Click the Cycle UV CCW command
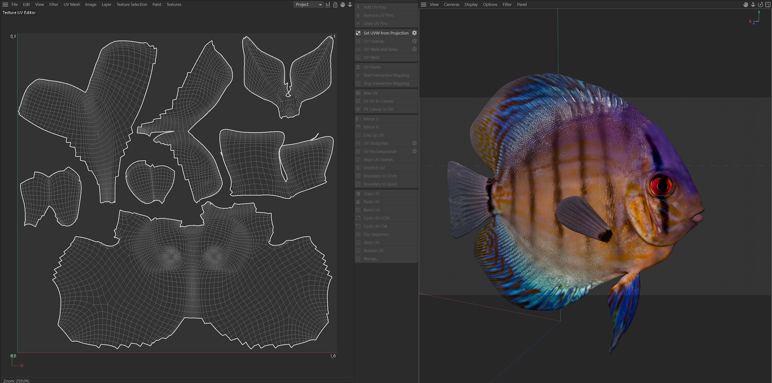 pyautogui.click(x=377, y=218)
